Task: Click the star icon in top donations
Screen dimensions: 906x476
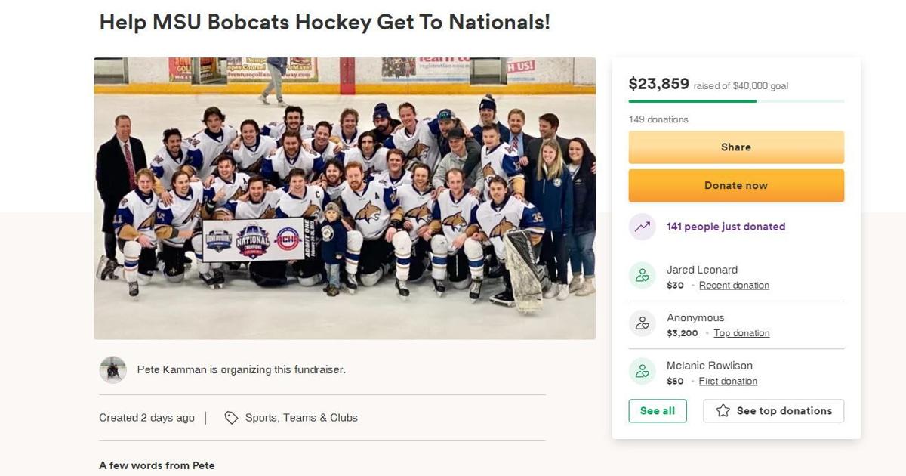Action: coord(723,411)
